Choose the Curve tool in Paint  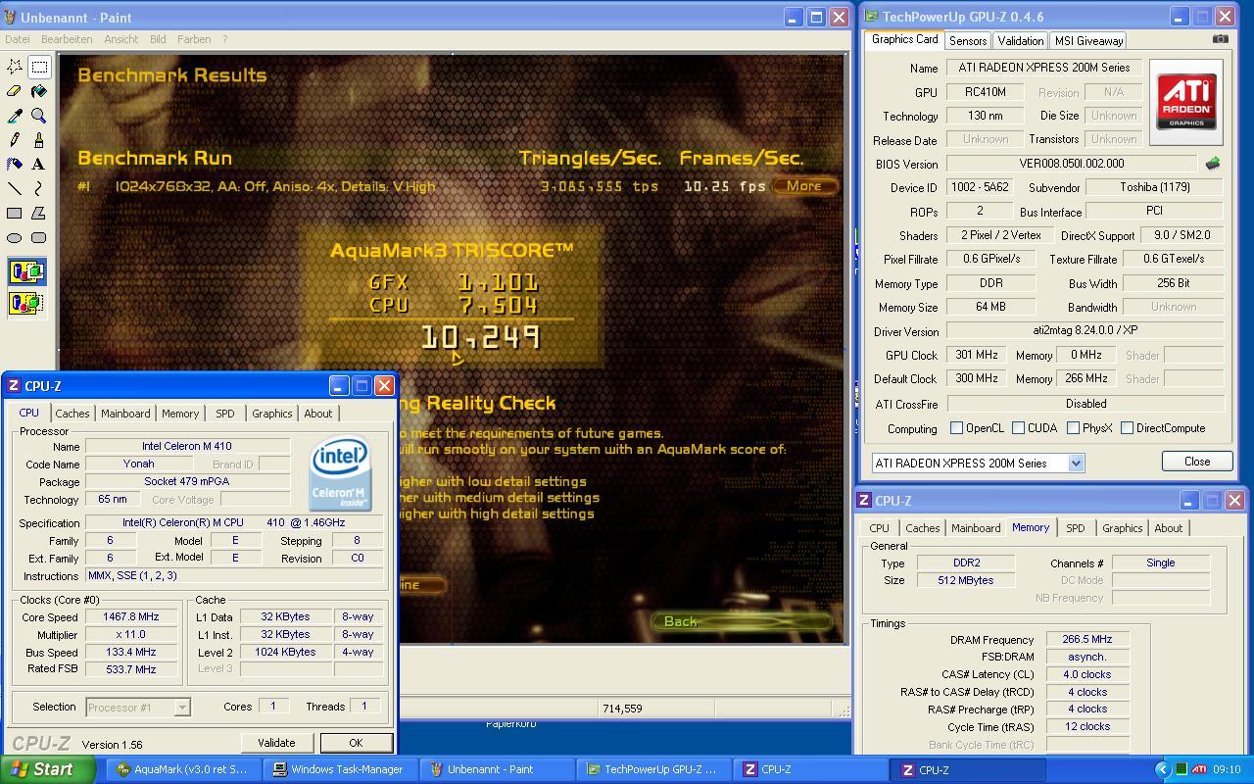pos(39,189)
